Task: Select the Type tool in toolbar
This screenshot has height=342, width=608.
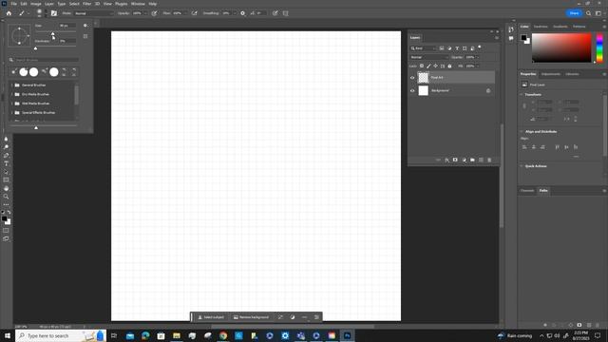Action: point(6,163)
